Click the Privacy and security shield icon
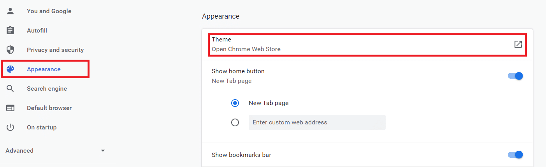Image resolution: width=546 pixels, height=167 pixels. (x=11, y=50)
